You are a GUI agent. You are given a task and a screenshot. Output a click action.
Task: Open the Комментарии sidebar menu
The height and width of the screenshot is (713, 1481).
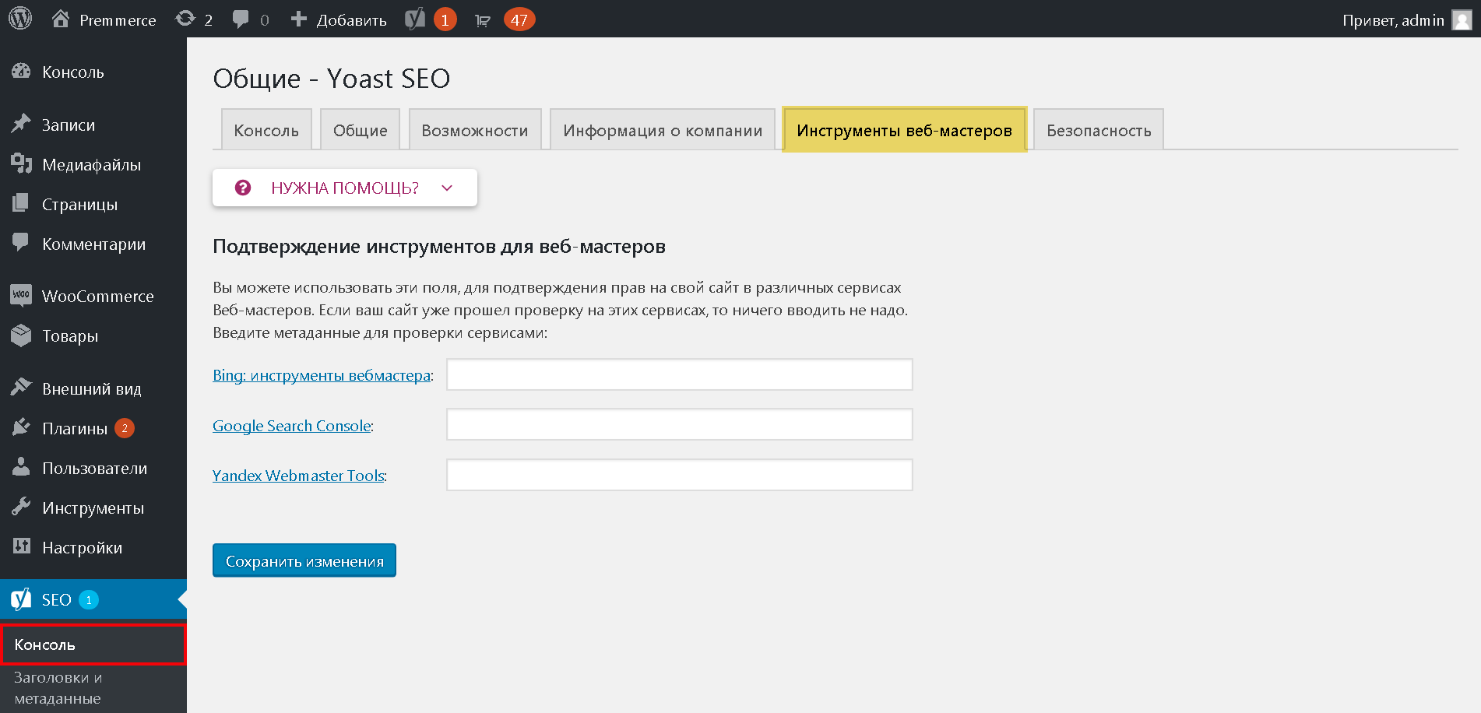(93, 244)
